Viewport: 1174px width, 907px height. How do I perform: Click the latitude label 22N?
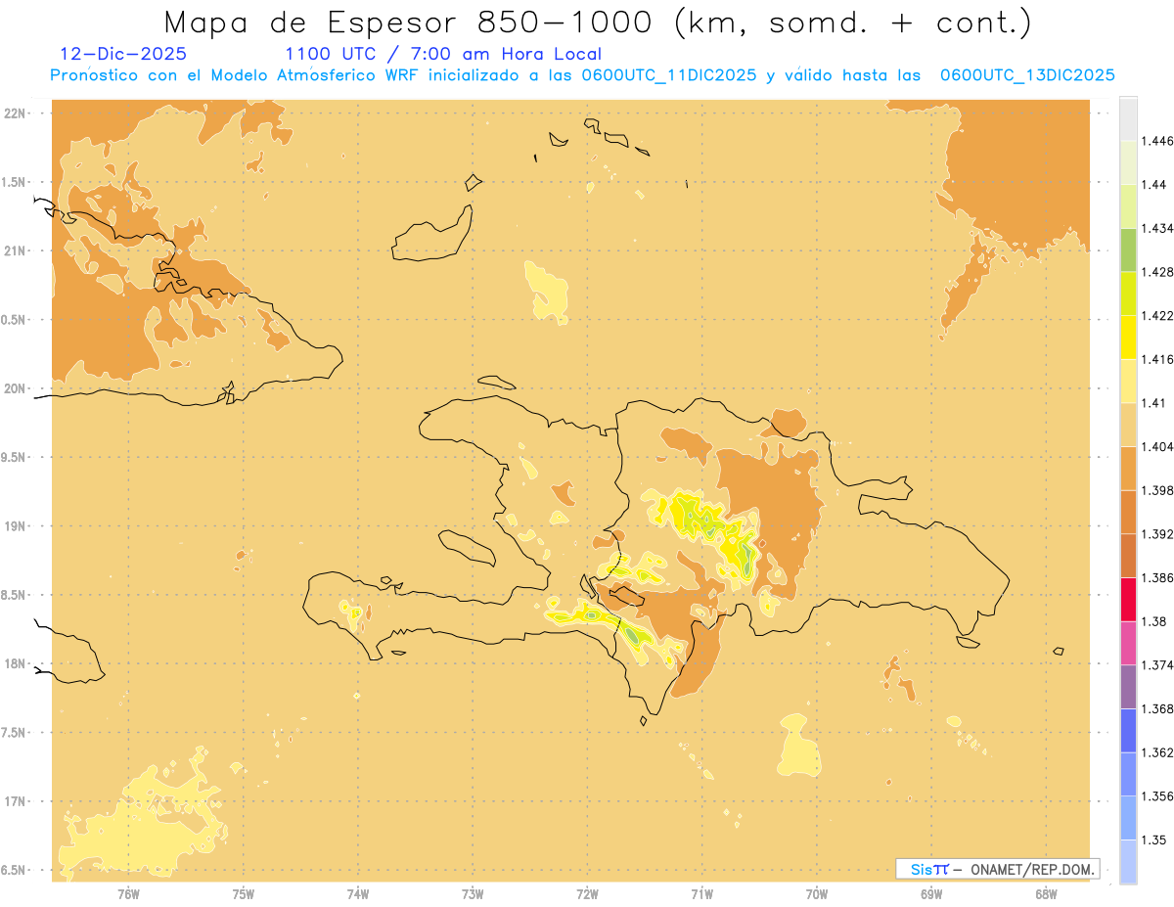click(x=15, y=113)
